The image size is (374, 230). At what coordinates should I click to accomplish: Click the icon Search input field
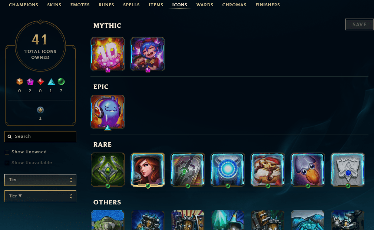pos(40,137)
